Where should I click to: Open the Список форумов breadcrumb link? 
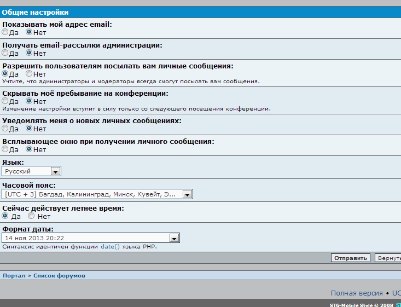(x=59, y=275)
